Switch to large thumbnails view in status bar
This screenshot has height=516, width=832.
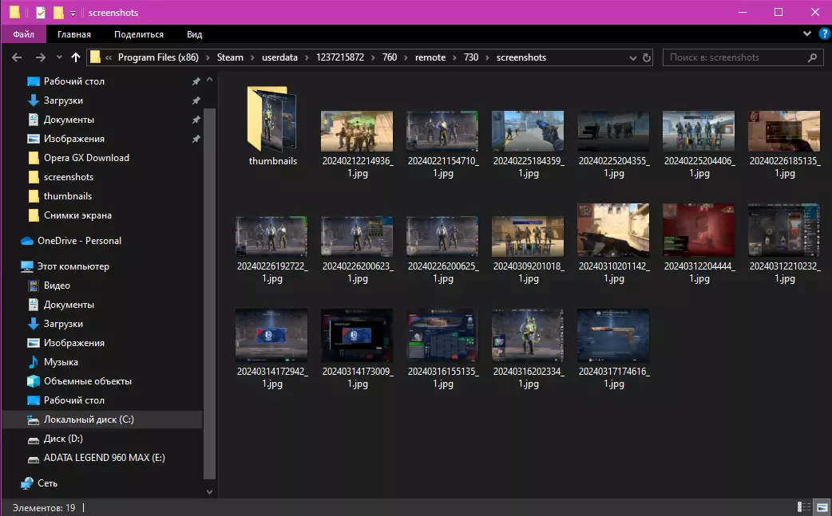coord(822,507)
